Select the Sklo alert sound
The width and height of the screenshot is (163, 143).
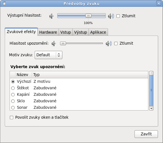coord(13,101)
